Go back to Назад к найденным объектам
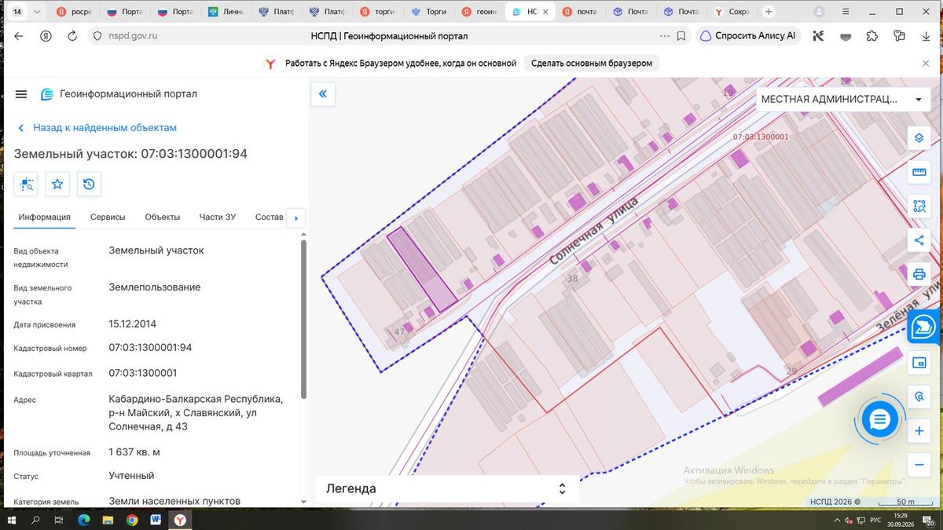Viewport: 943px width, 530px height. click(x=97, y=128)
